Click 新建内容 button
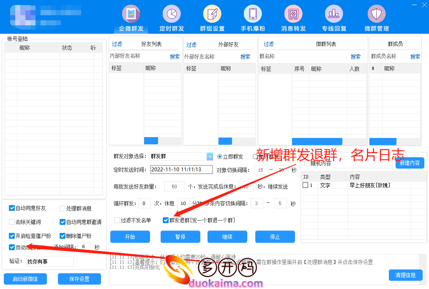Screen dimensions: 429x289 410,163
